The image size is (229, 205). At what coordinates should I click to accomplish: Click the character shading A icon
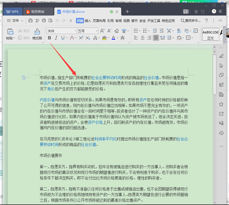[123, 38]
